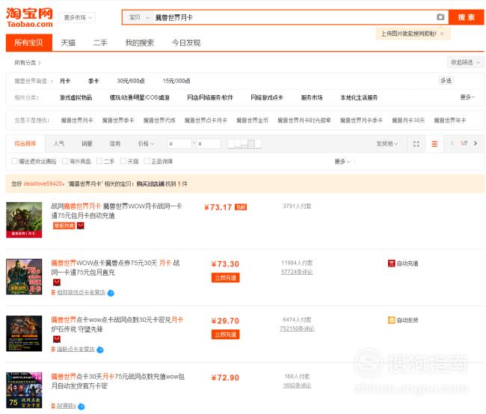This screenshot has width=486, height=414.
Task: Click the 掌柜热卖 tag on first item
Action: (64, 225)
